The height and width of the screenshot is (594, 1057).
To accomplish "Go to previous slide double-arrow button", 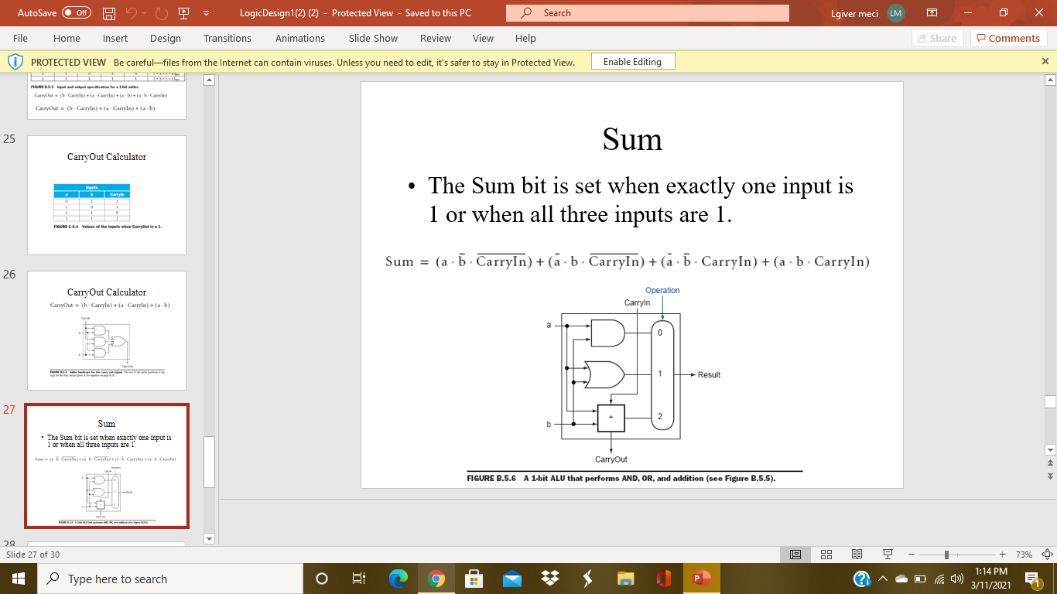I will (1050, 463).
